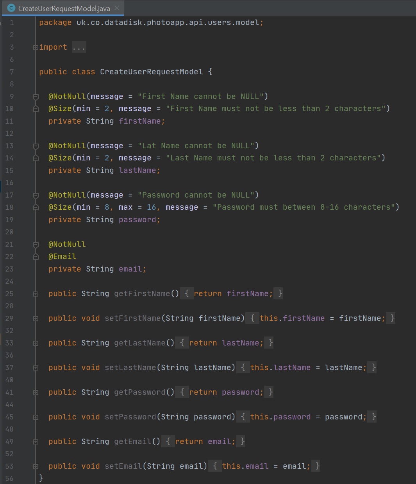The image size is (416, 484).
Task: Collapse password annotations fold marker at line 17
Action: 36,195
